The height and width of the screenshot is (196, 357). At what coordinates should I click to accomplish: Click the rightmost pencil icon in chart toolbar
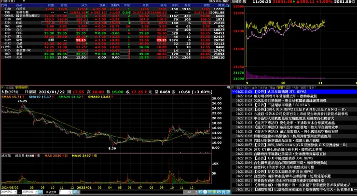pos(228,192)
